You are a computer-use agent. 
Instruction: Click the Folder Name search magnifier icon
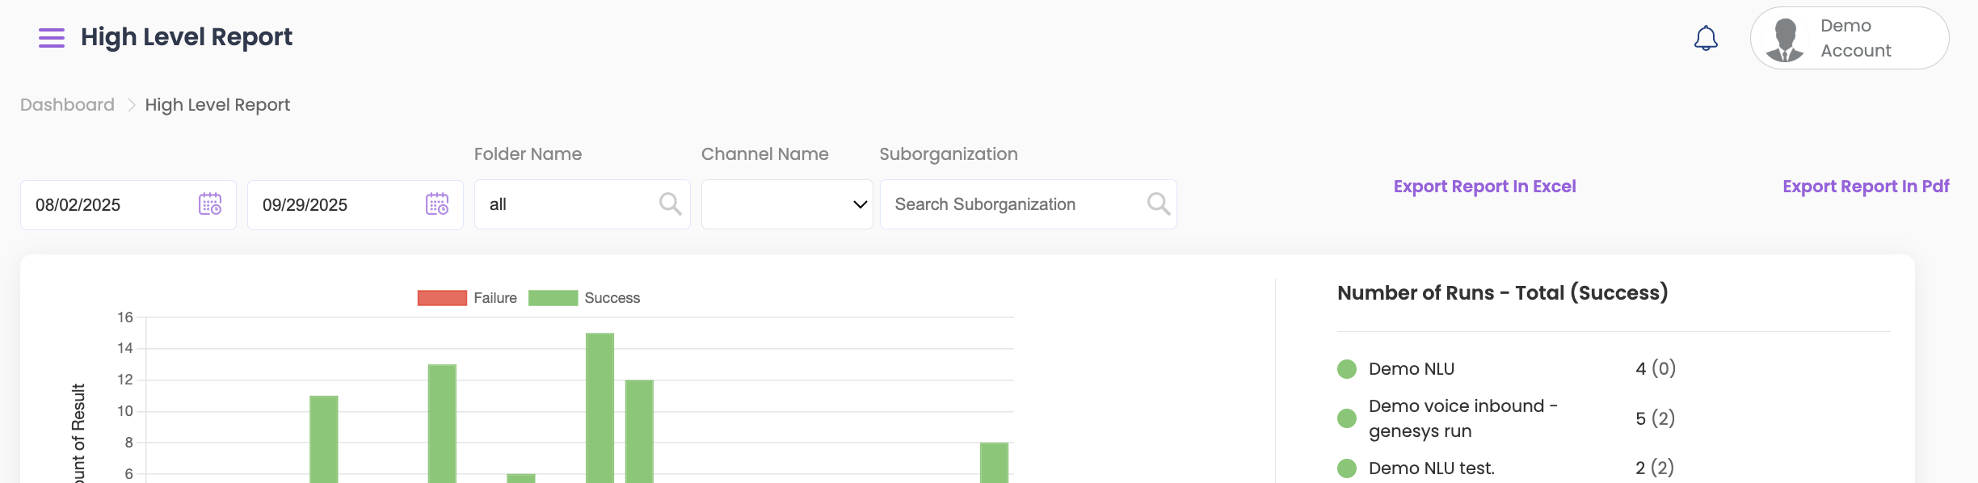coord(670,204)
